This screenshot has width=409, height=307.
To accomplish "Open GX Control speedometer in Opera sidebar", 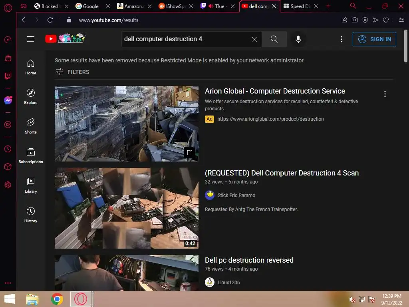I will 8,40.
